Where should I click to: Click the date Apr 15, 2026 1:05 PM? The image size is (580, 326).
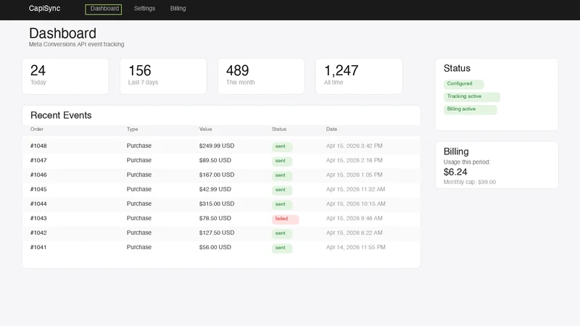pos(354,175)
